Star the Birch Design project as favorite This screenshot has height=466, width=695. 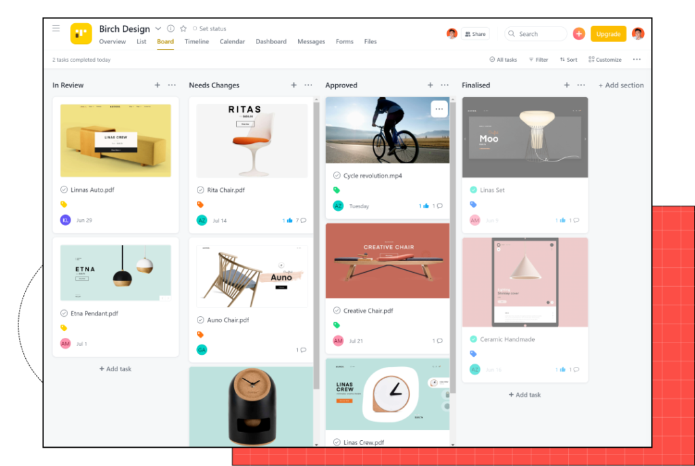[183, 28]
